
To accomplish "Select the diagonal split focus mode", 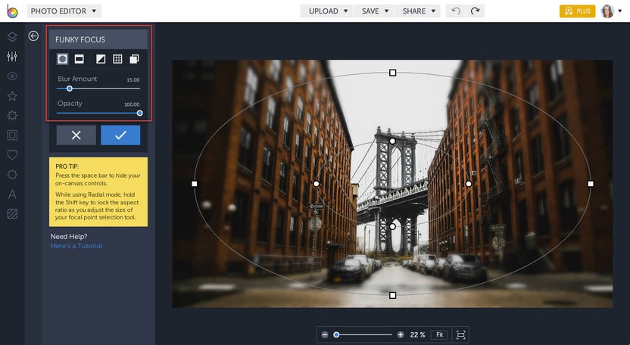I will pyautogui.click(x=101, y=59).
